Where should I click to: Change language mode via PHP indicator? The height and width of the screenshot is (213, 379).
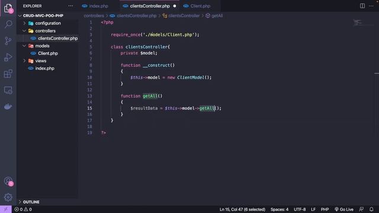coord(325,209)
